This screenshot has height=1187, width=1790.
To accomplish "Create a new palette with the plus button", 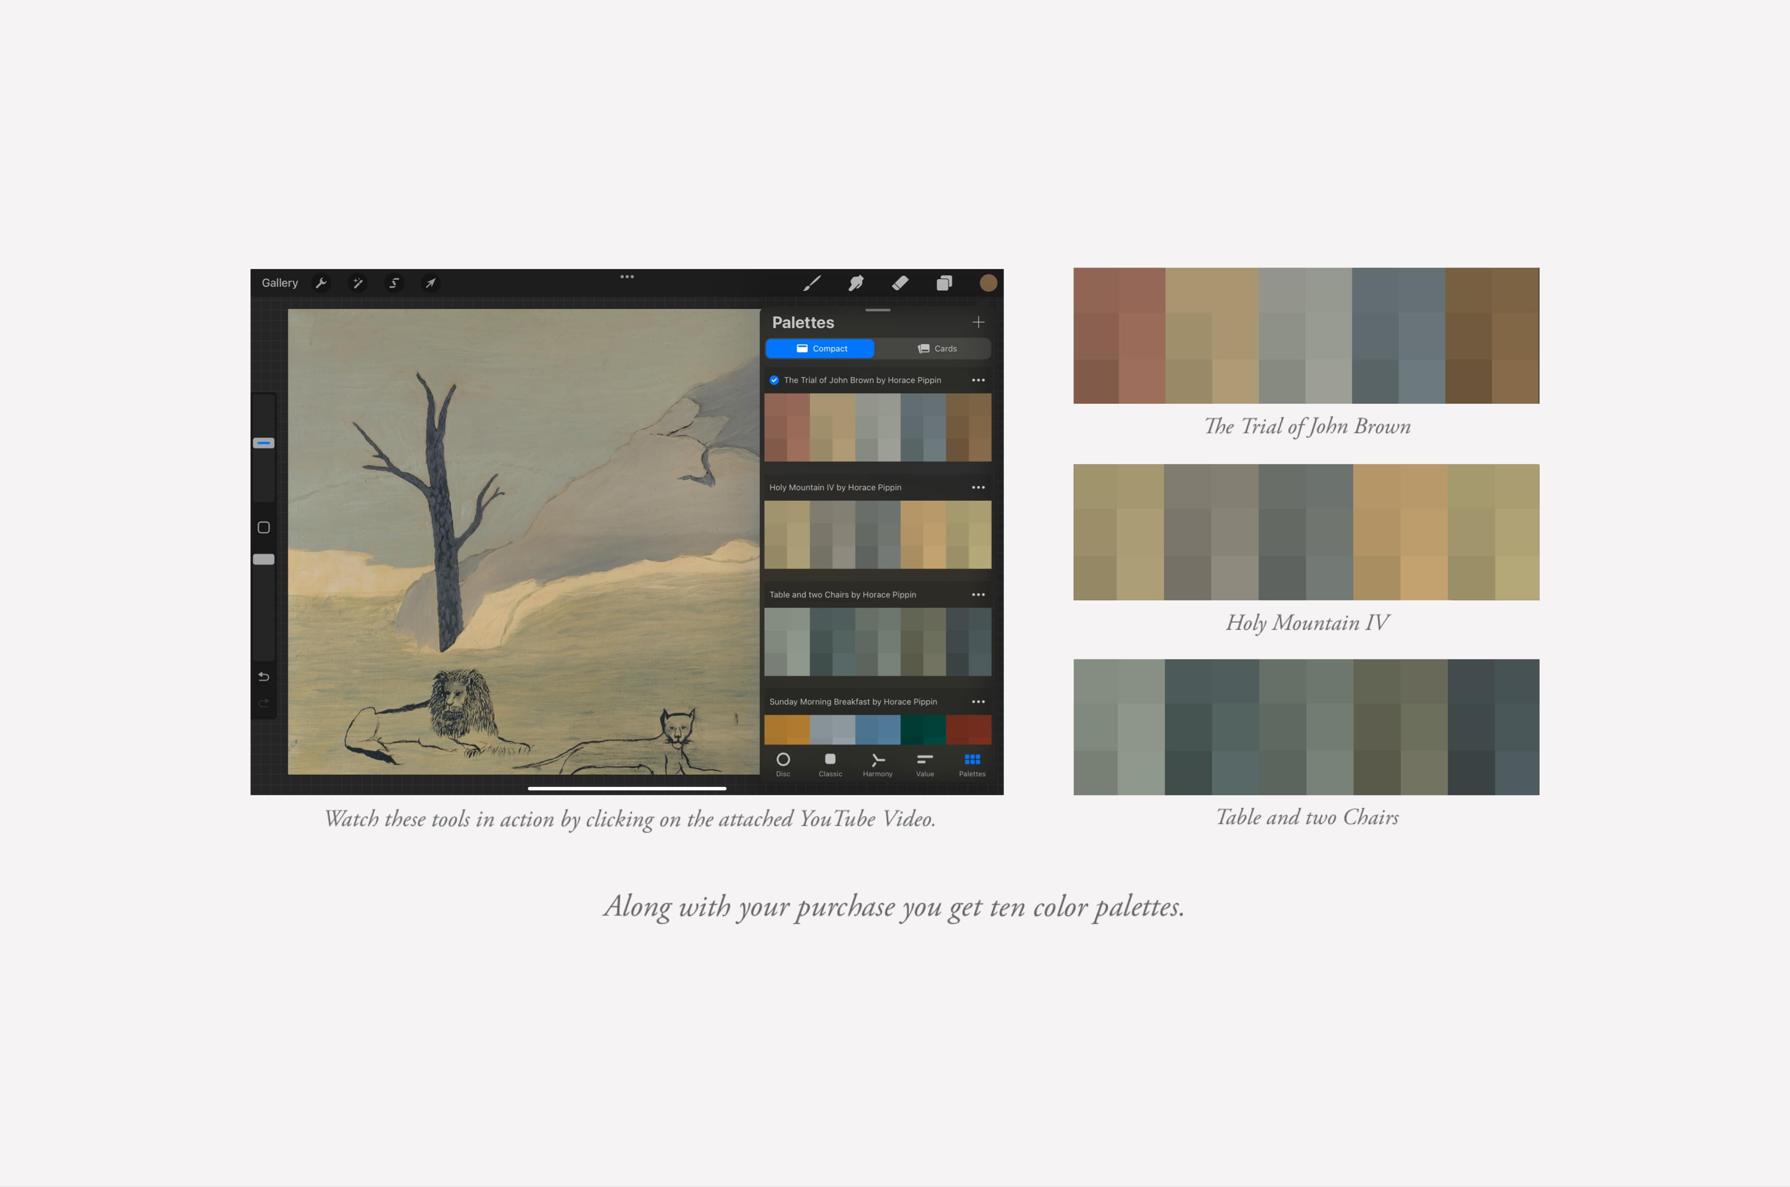I will coord(978,322).
